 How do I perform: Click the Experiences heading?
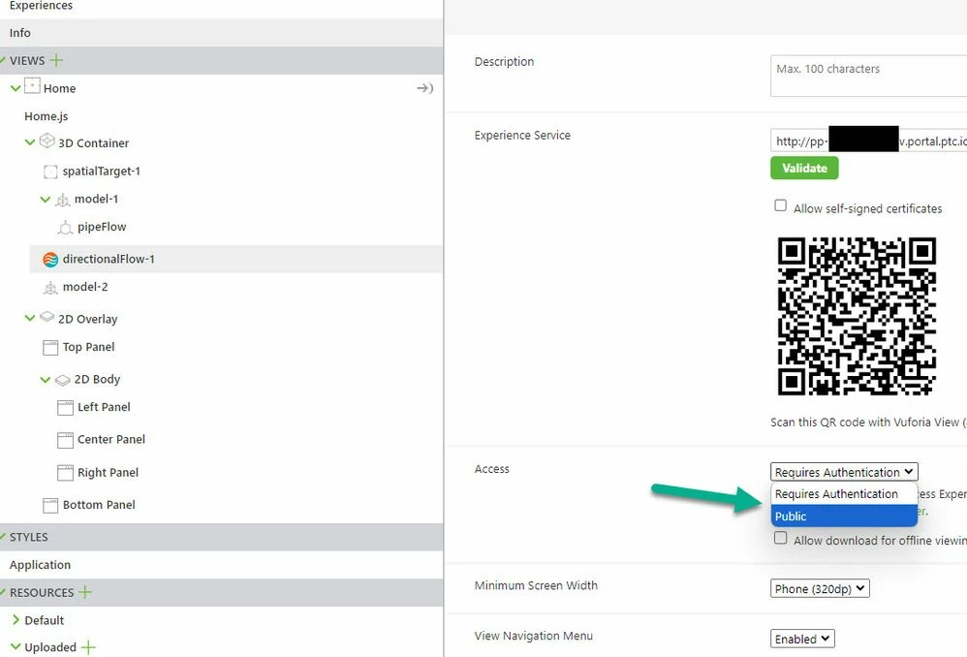tap(41, 6)
